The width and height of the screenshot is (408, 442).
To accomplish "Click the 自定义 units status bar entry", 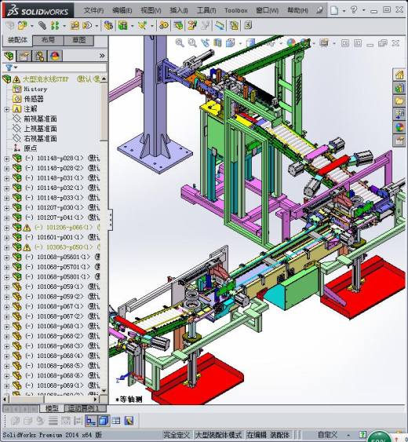I will pyautogui.click(x=327, y=434).
